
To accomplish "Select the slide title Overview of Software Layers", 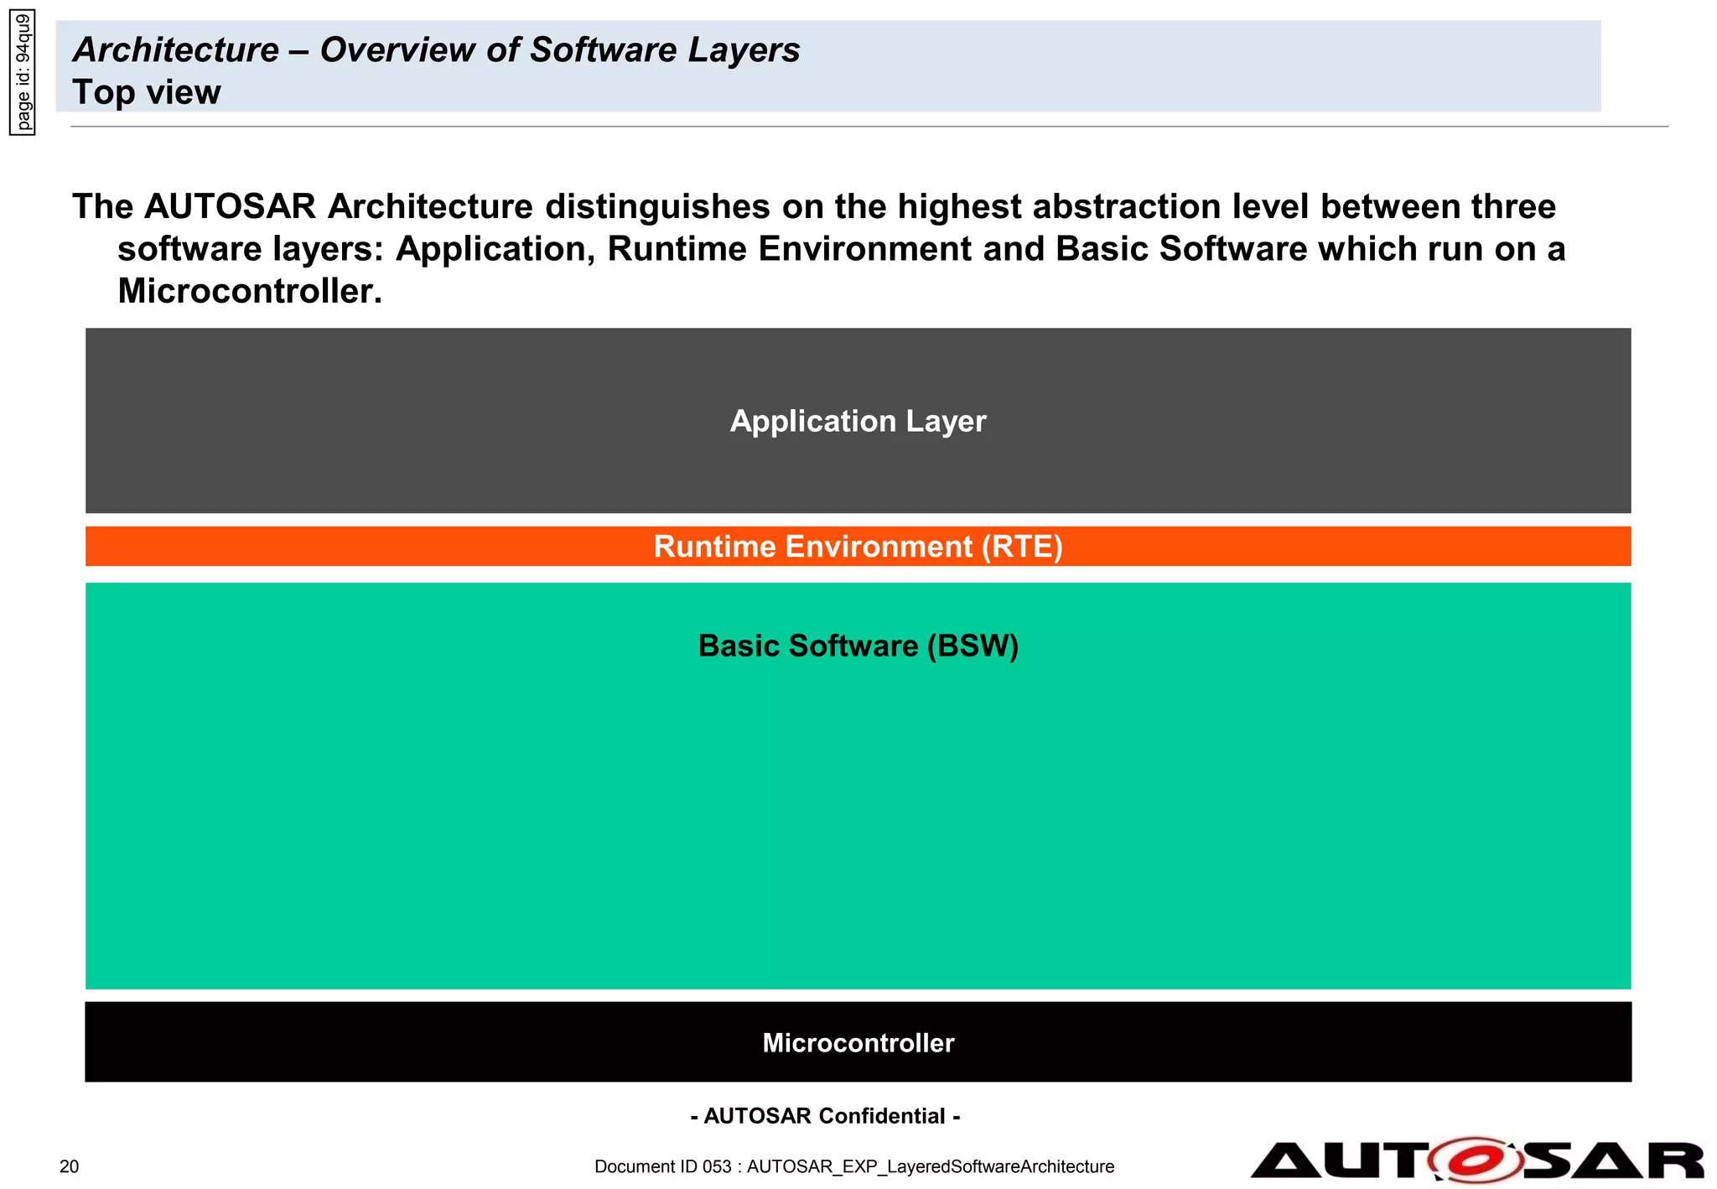I will [436, 49].
